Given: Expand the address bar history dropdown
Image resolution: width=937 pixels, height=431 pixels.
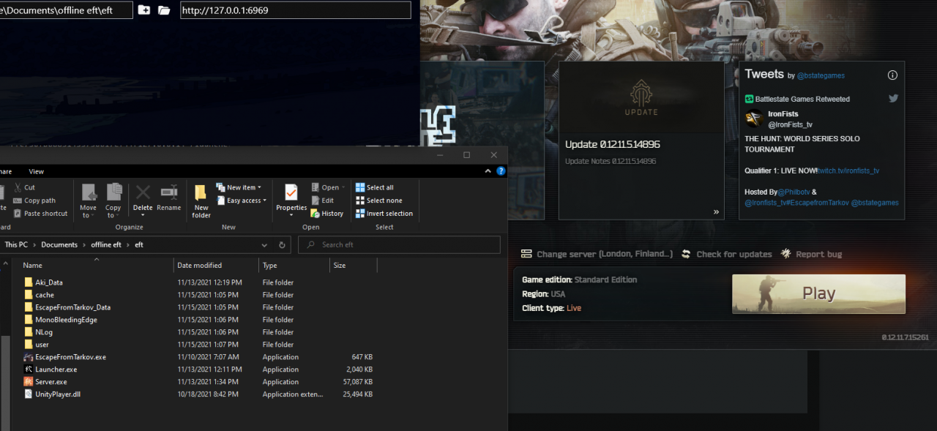Looking at the screenshot, I should point(265,245).
